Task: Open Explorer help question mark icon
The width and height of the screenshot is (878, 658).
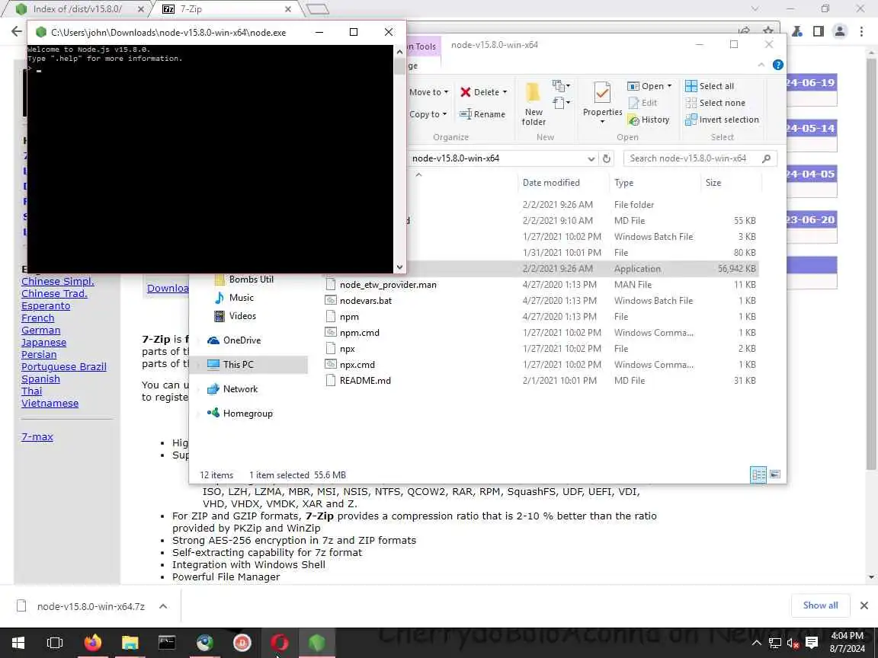Action: (777, 65)
